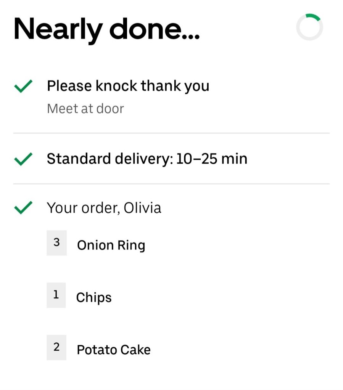343x390 pixels.
Task: Tap the green checkmark beside Please knock
Action: point(23,87)
